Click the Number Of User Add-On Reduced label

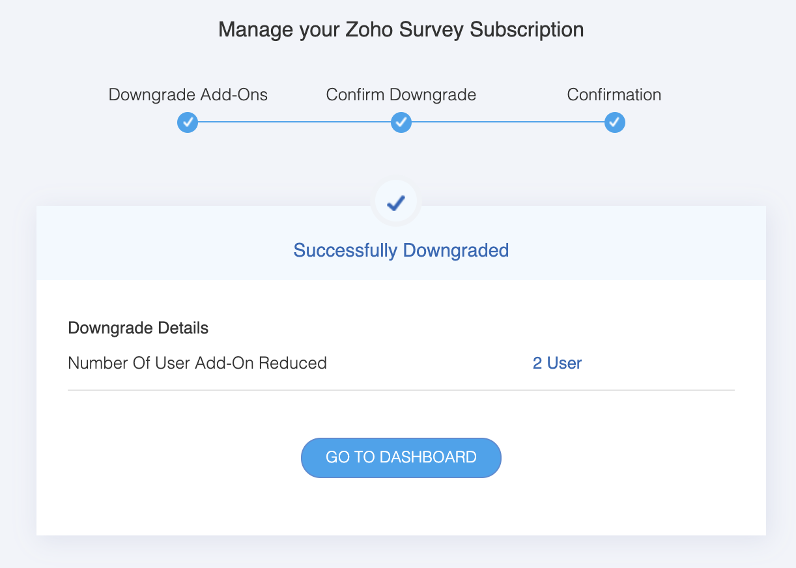(197, 363)
